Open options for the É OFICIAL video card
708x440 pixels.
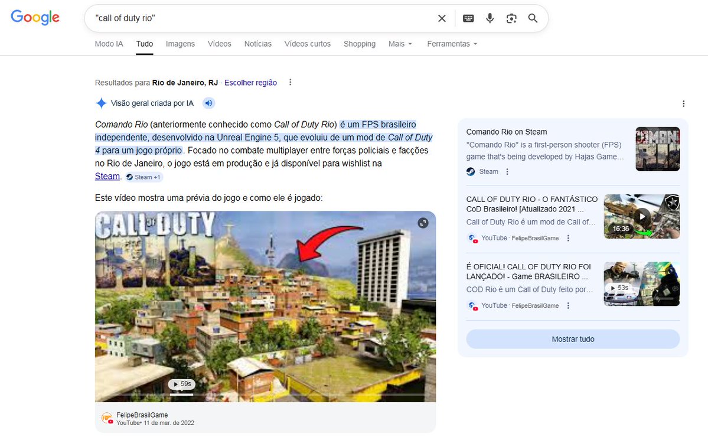568,306
